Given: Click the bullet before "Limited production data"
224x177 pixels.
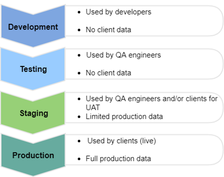Looking at the screenshot, I should [79, 117].
